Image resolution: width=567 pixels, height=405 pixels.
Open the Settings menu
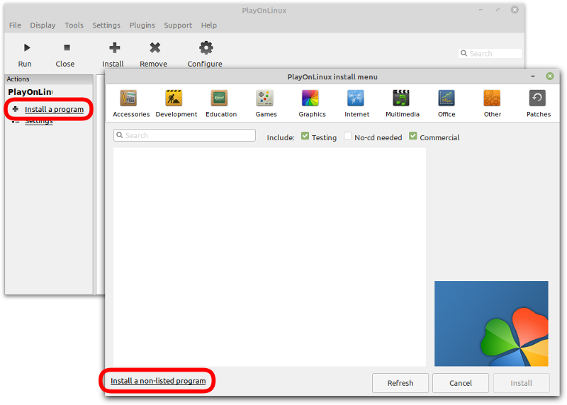[x=106, y=25]
